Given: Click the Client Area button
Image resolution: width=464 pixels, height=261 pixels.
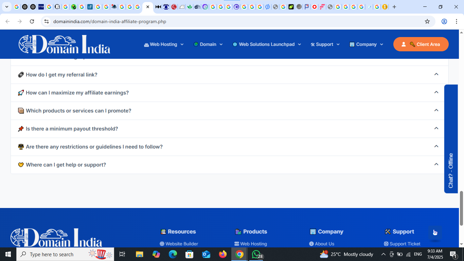Looking at the screenshot, I should tap(421, 44).
